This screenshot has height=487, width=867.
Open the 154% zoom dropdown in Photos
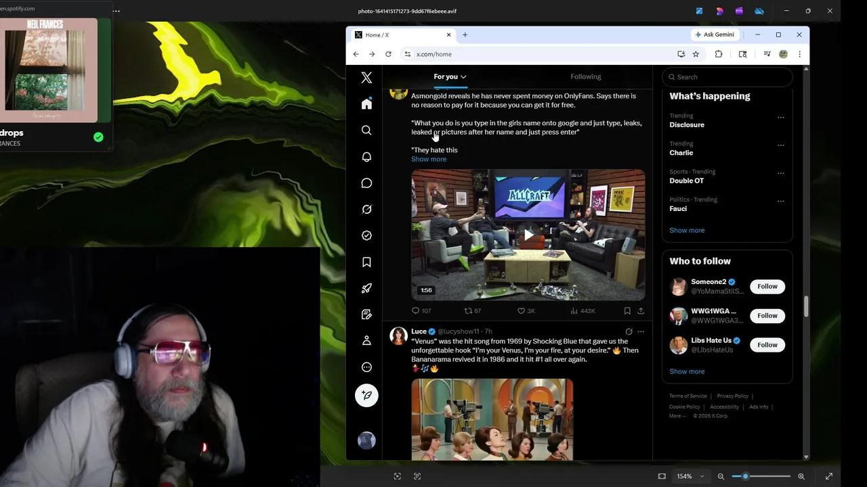coord(690,476)
